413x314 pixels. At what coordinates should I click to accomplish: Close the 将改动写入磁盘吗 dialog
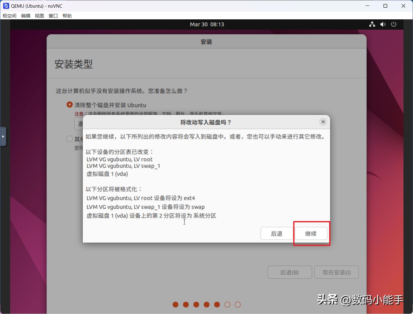point(323,122)
